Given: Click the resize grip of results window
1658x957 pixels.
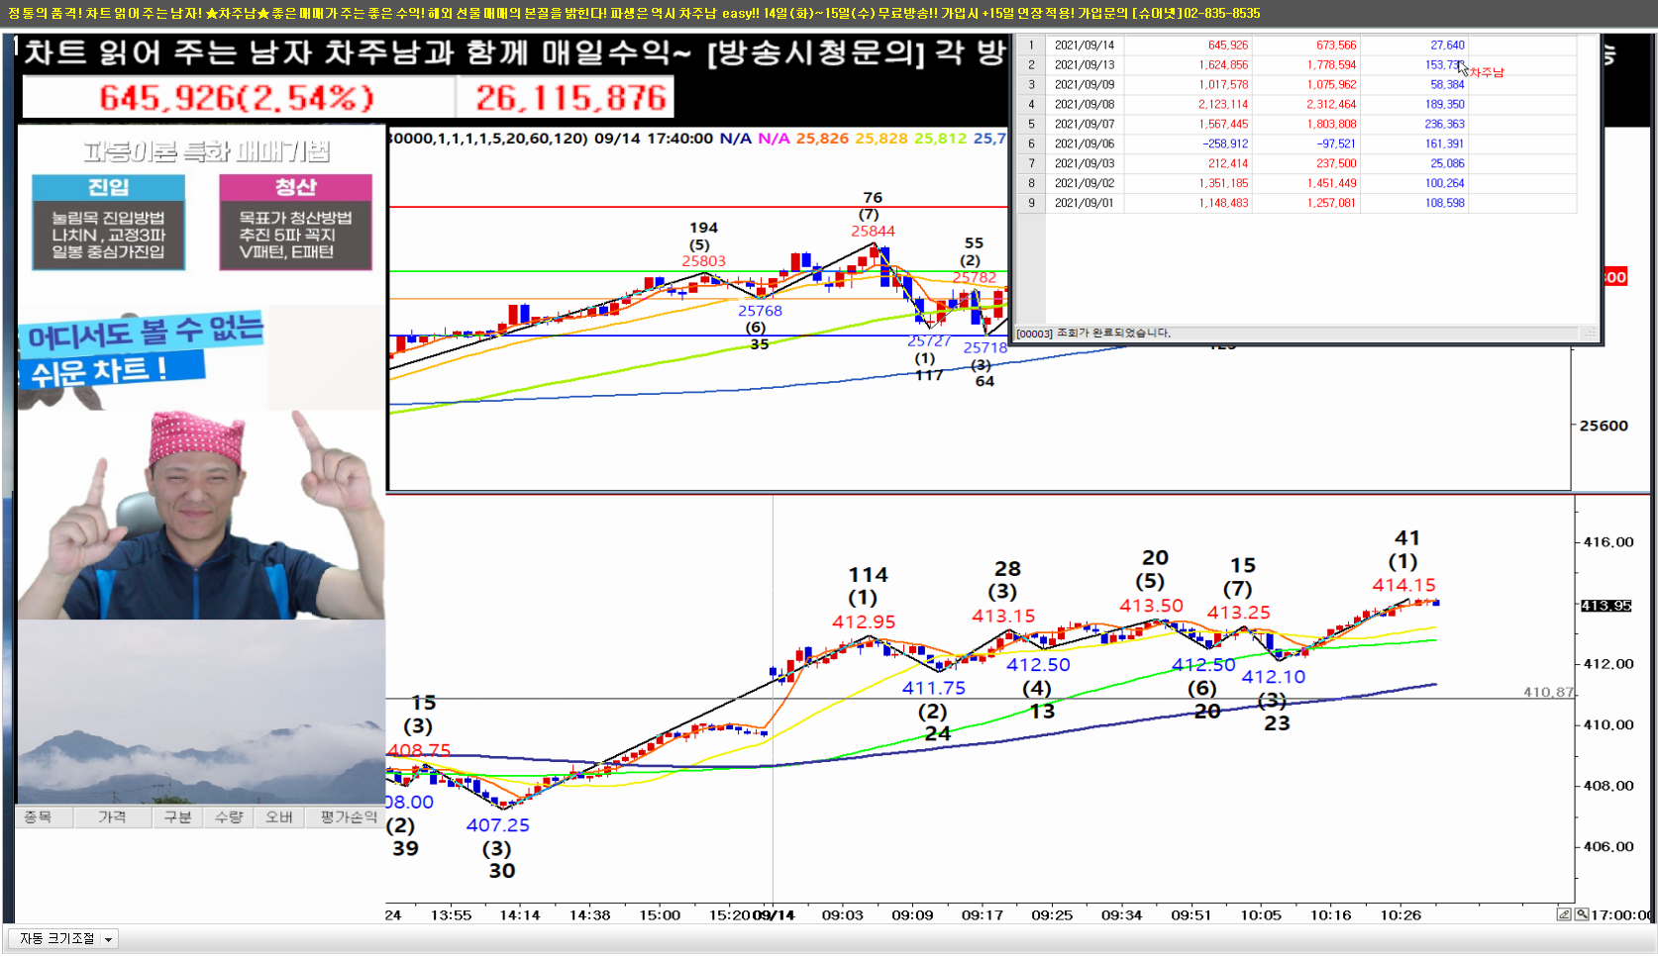Looking at the screenshot, I should point(1591,334).
